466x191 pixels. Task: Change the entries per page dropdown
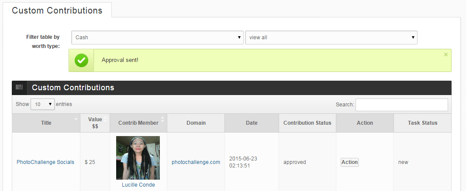[42, 104]
